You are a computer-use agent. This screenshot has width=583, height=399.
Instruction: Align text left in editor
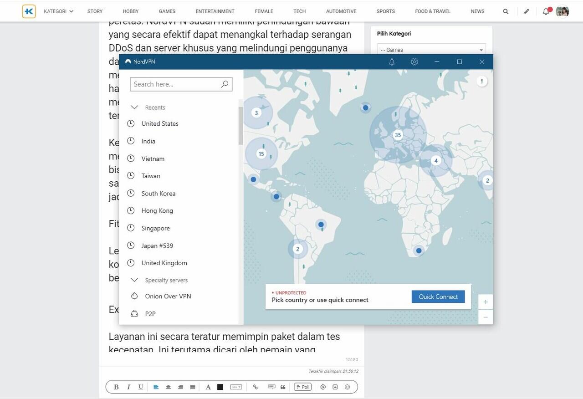click(156, 387)
